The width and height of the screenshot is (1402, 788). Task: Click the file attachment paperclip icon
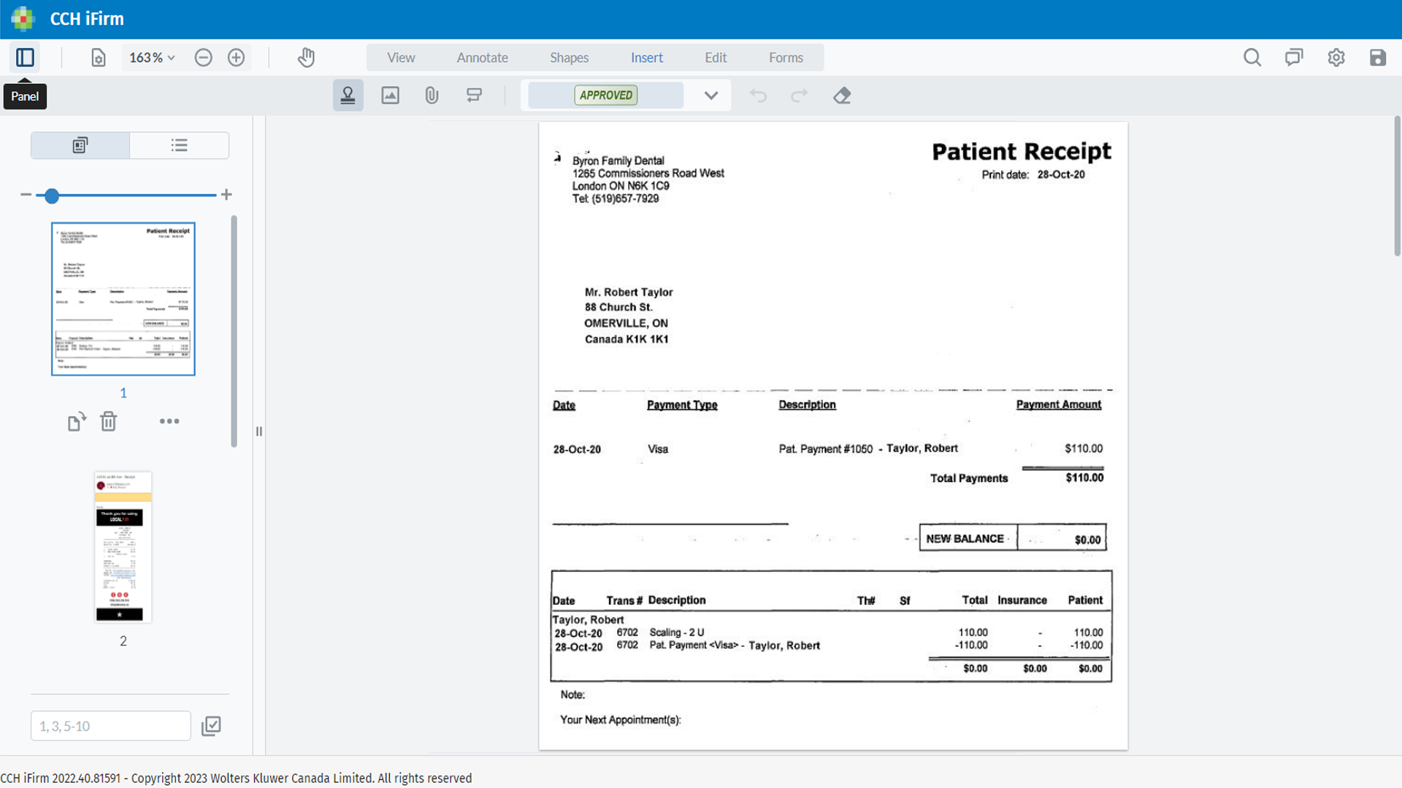[x=432, y=96]
